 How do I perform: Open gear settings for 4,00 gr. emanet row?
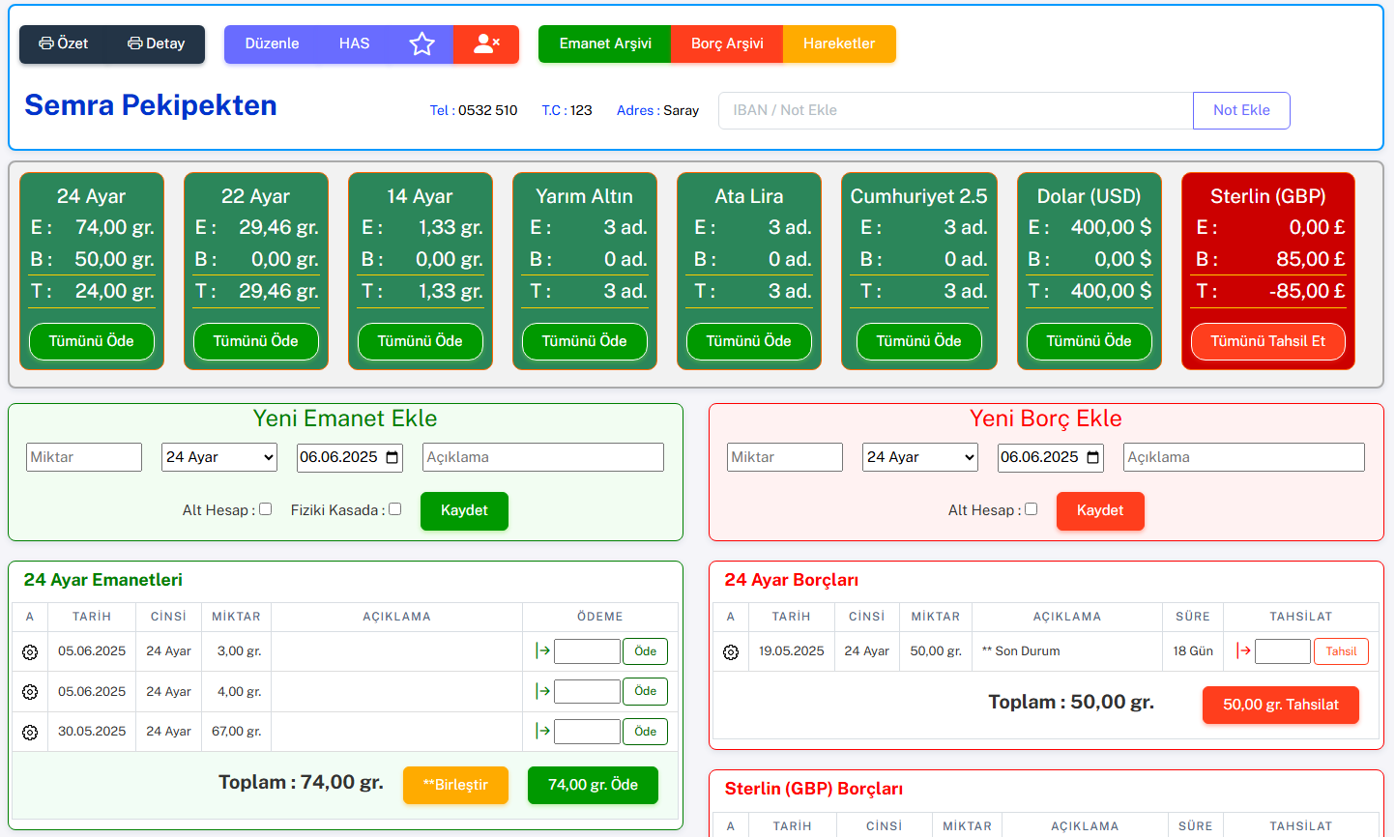click(30, 692)
